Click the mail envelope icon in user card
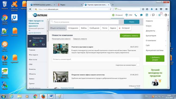Screen dimensions: 176x99 point(43,44)
